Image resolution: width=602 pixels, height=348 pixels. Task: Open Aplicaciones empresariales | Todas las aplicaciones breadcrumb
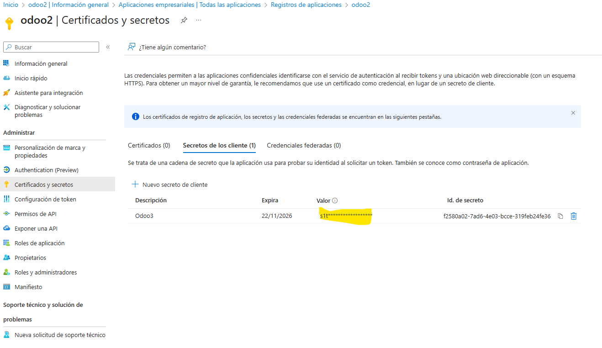pos(190,5)
